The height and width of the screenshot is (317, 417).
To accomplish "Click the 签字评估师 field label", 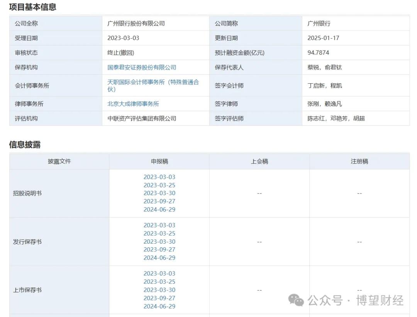I will (x=229, y=118).
